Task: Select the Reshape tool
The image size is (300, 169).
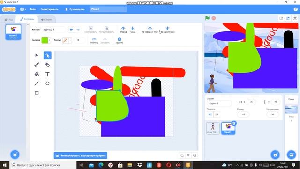Action: pos(47,55)
